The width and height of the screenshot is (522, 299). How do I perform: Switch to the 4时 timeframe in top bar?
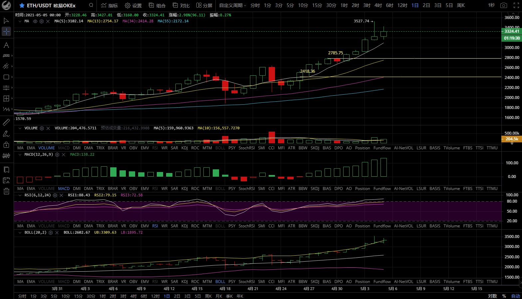[x=378, y=5]
